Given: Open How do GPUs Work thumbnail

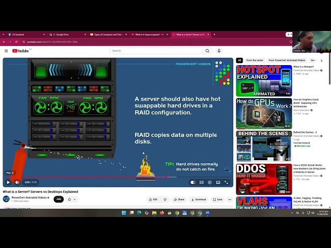Looking at the screenshot, I should pyautogui.click(x=264, y=114).
